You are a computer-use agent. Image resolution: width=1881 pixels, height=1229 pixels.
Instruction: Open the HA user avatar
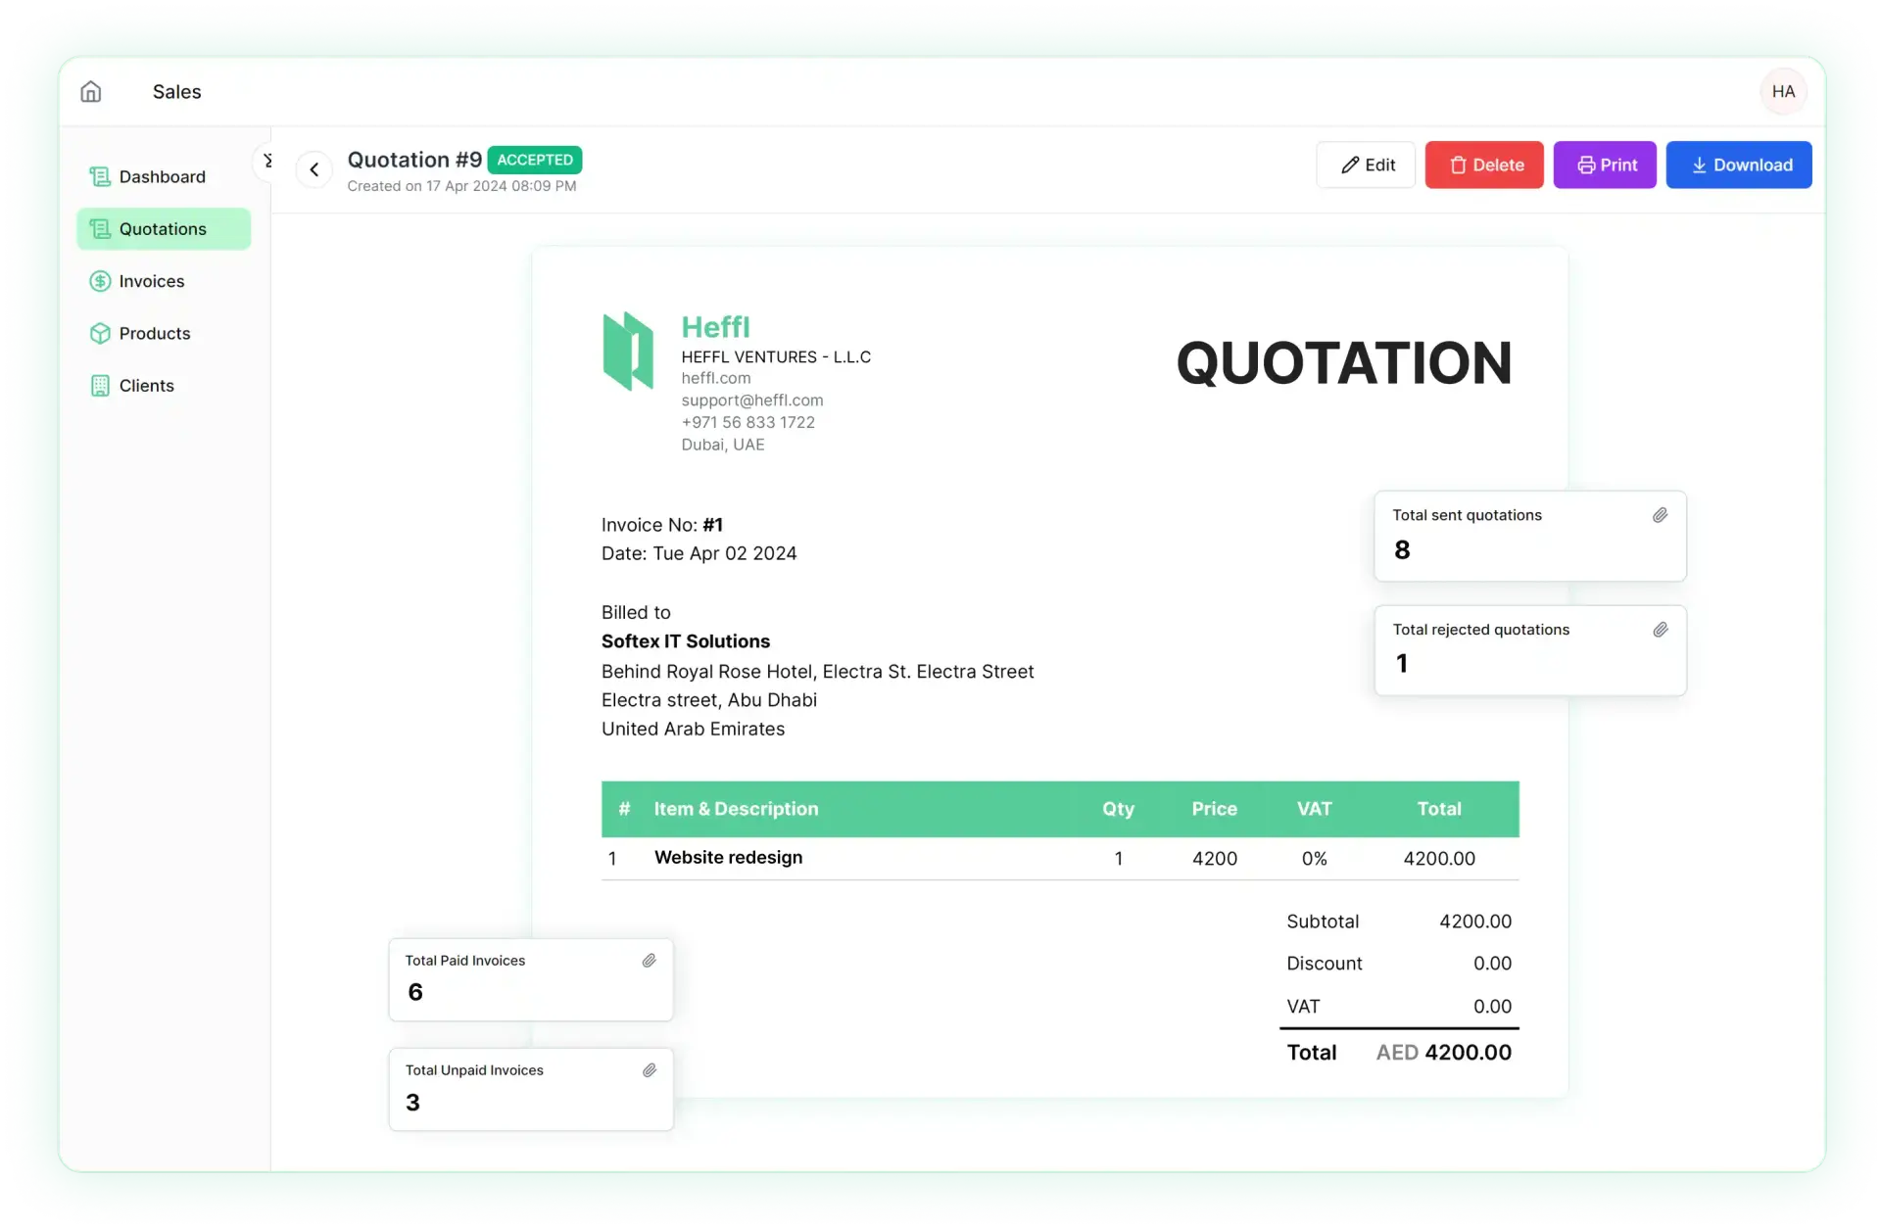click(x=1783, y=92)
